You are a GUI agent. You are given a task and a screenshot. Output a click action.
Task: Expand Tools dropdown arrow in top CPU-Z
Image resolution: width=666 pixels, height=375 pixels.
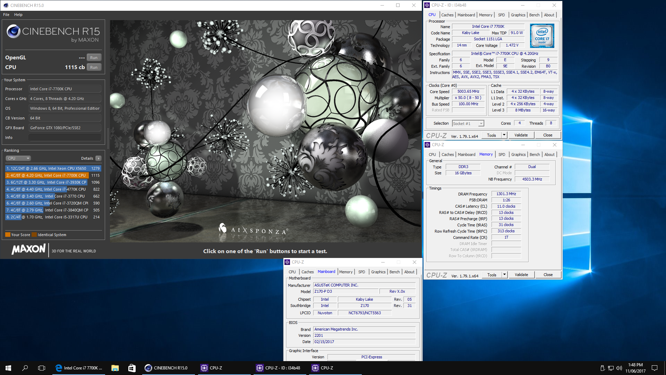(504, 135)
